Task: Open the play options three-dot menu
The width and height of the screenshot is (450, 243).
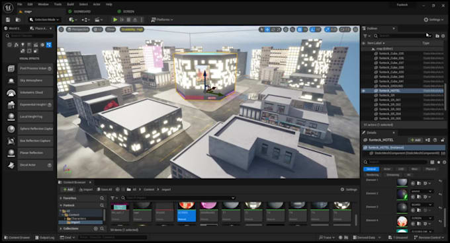Action: point(142,20)
